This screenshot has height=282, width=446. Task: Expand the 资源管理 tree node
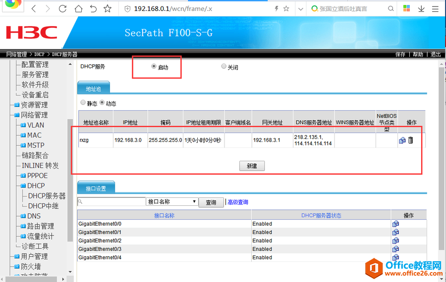[17, 105]
